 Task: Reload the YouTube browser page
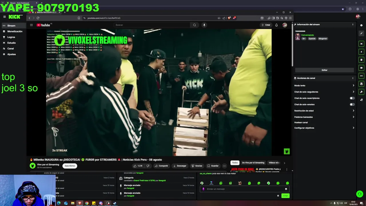[x=38, y=18]
